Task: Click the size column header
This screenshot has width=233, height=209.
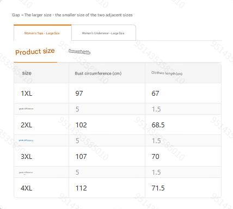Action: (x=27, y=73)
